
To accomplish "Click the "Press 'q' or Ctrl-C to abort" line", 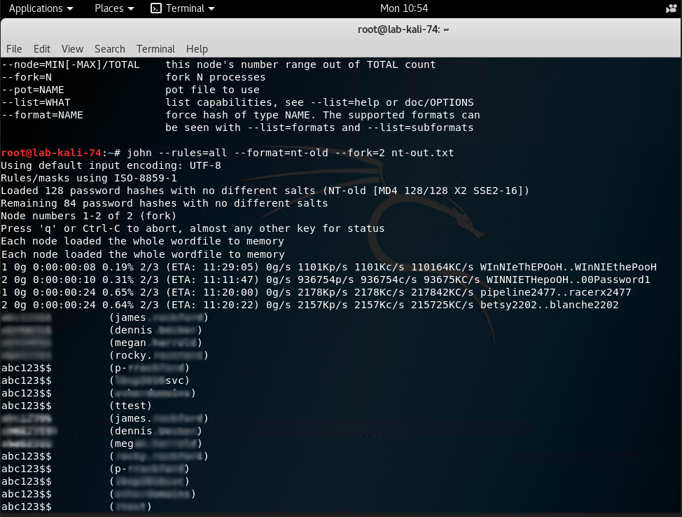I will [x=193, y=228].
